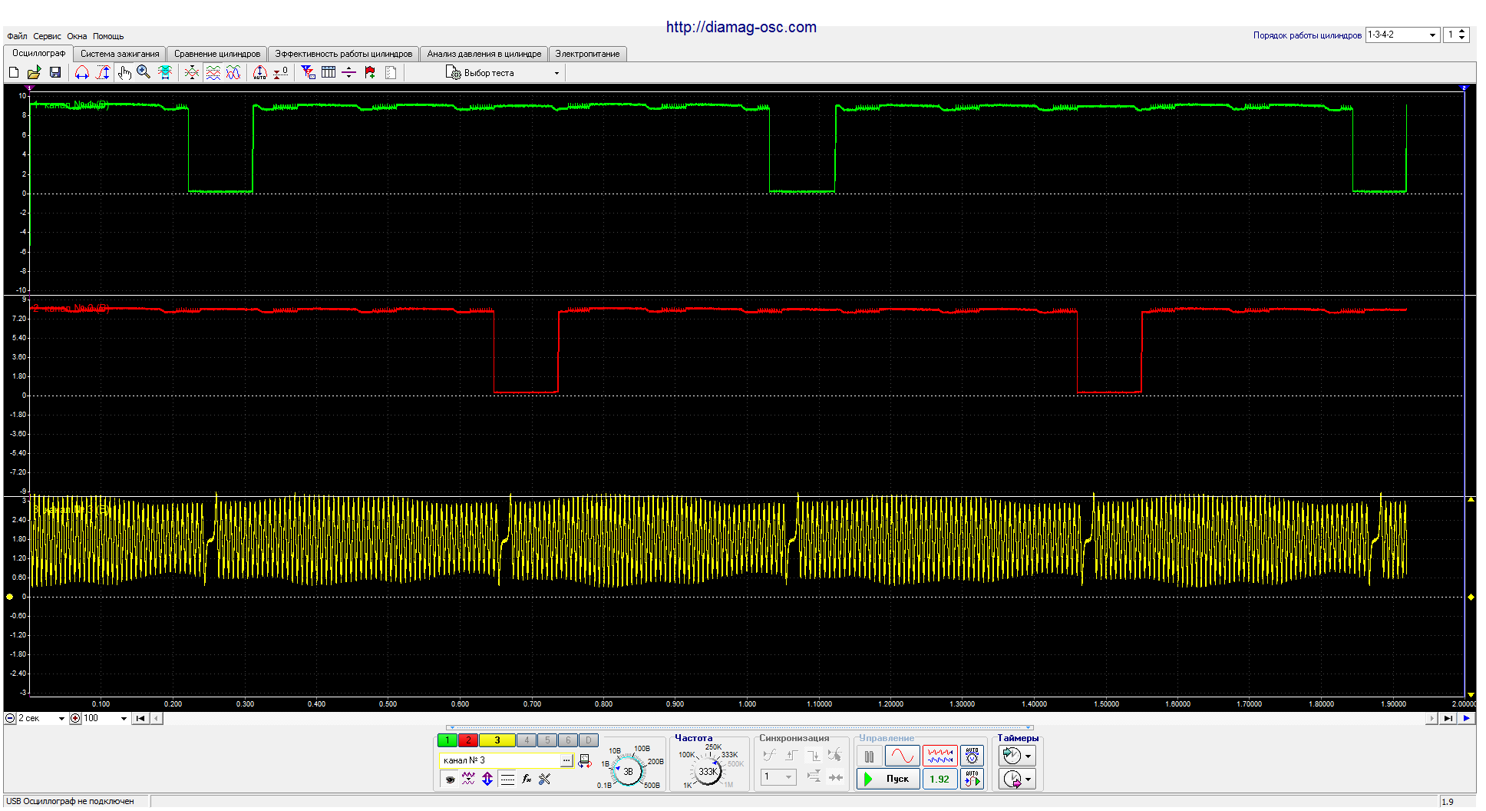Toggle channel 1 green button
Viewport: 1486px width, 811px height.
click(447, 740)
